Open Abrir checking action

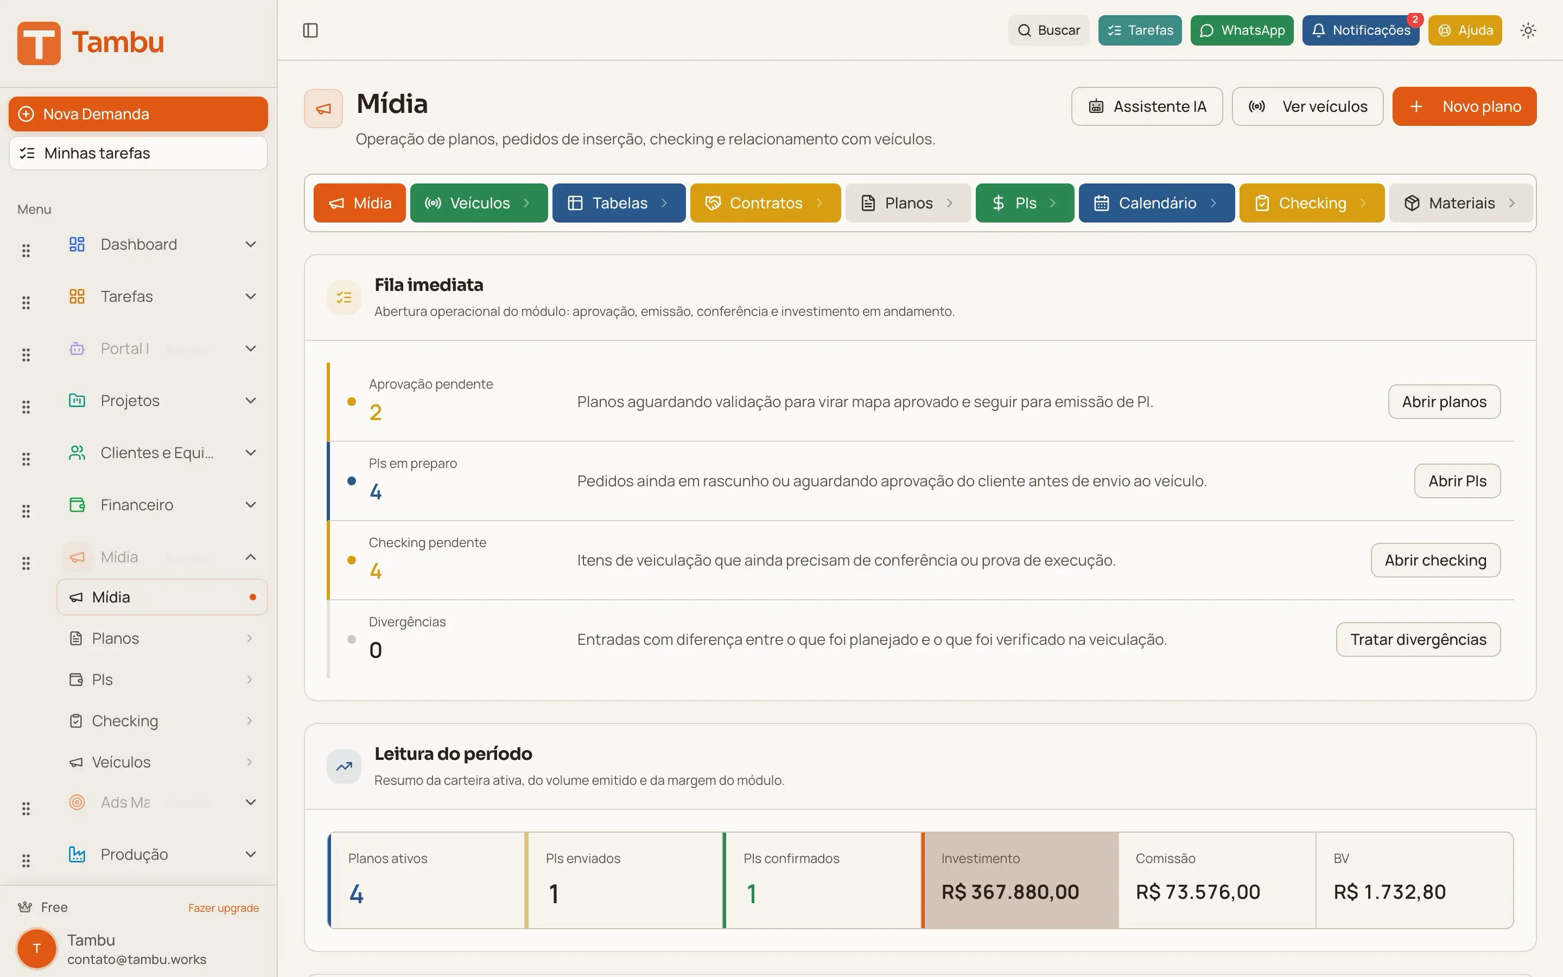[x=1435, y=560]
